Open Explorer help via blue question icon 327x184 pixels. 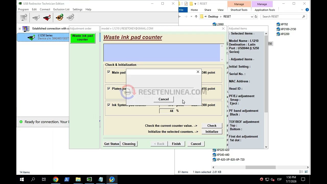[x=307, y=10]
